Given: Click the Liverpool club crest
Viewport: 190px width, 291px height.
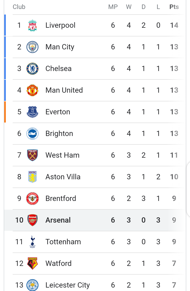Looking at the screenshot, I should (32, 25).
